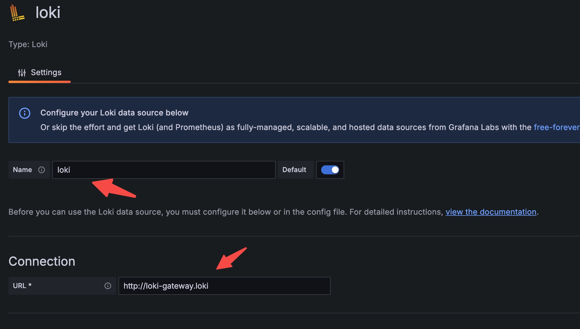The height and width of the screenshot is (329, 580).
Task: Click the Loki data source logo
Action: (17, 13)
